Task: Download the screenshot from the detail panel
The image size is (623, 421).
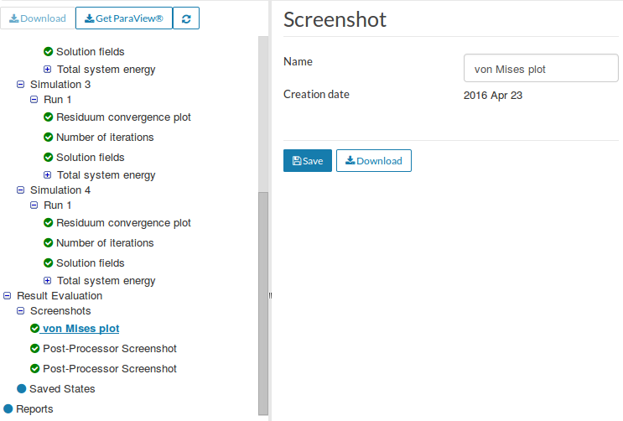Action: tap(373, 161)
